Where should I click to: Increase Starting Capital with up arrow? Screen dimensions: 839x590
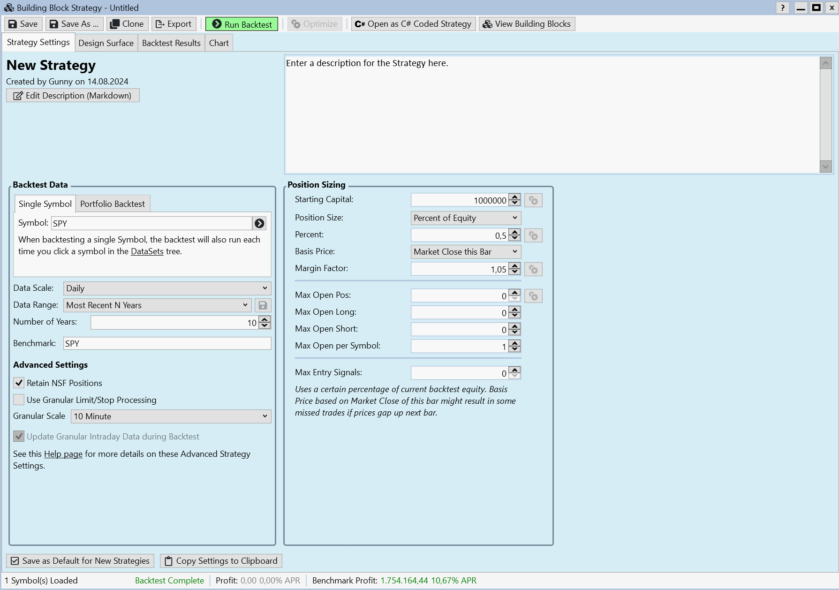click(x=515, y=197)
